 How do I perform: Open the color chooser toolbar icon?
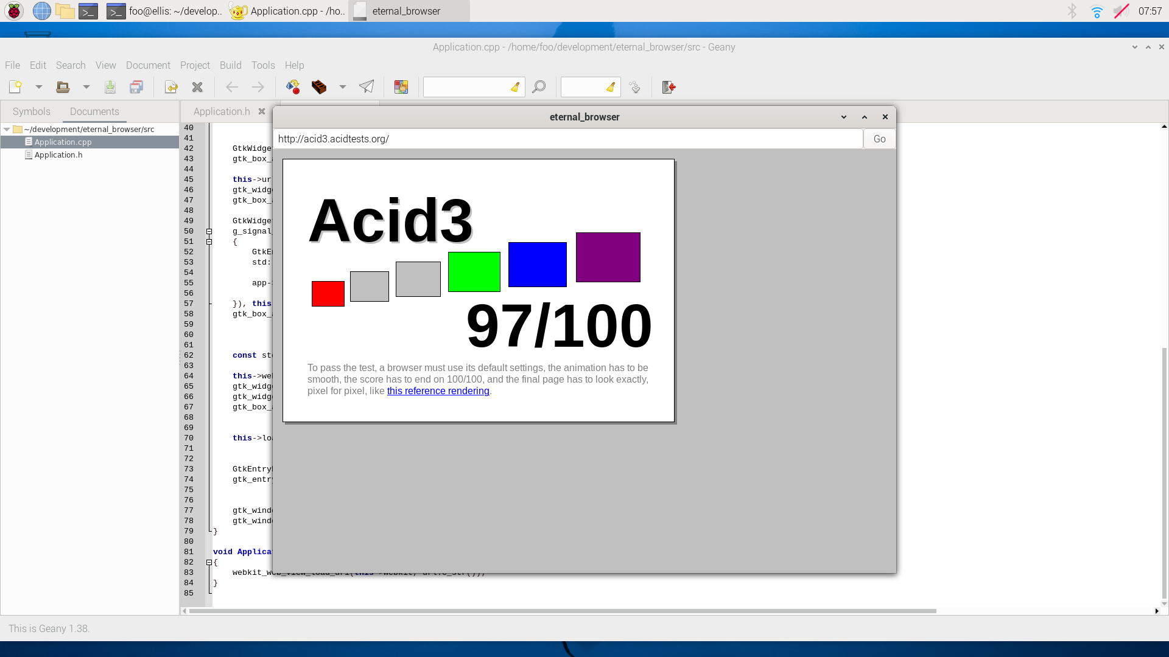point(401,87)
